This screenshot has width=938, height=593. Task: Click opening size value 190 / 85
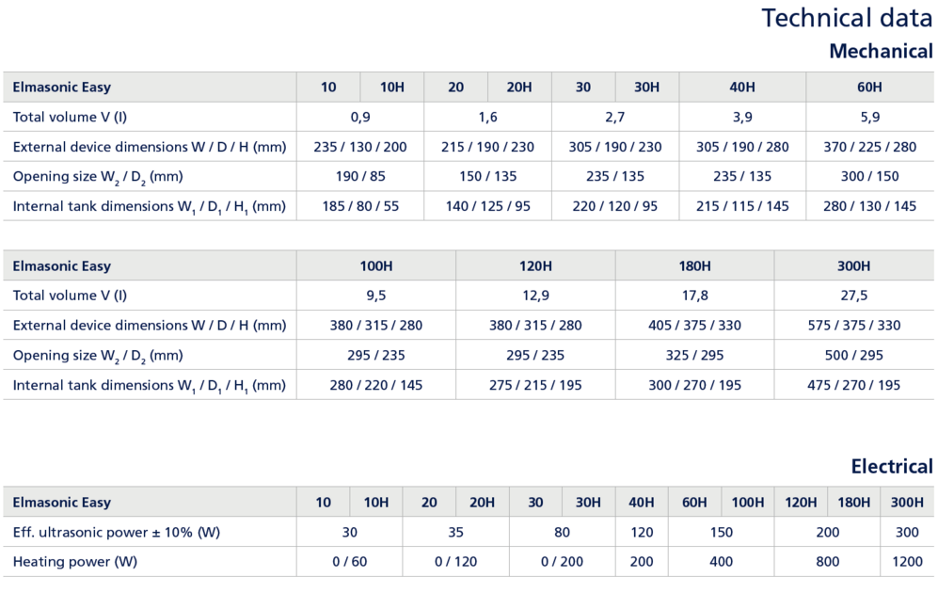point(360,177)
